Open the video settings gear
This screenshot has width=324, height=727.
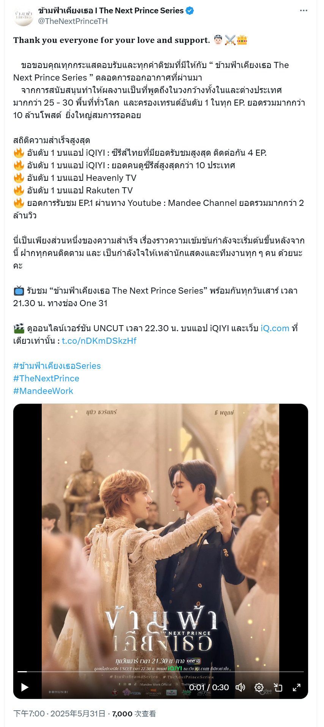point(259,687)
